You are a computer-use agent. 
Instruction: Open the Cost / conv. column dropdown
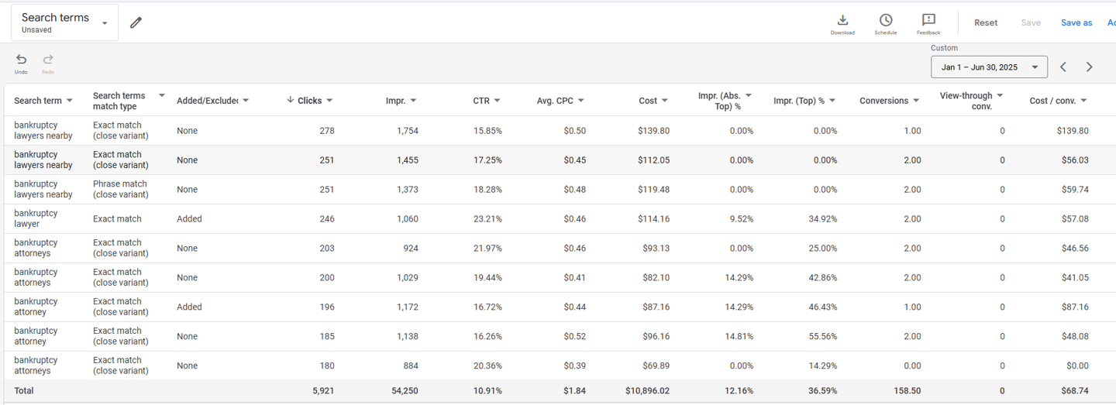(1083, 101)
